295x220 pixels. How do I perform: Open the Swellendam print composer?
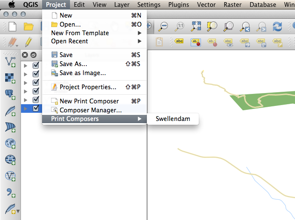(173, 119)
